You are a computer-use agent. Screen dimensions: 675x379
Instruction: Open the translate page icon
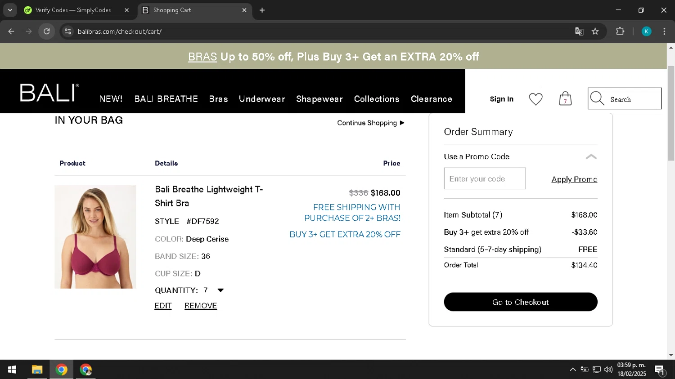(x=579, y=31)
